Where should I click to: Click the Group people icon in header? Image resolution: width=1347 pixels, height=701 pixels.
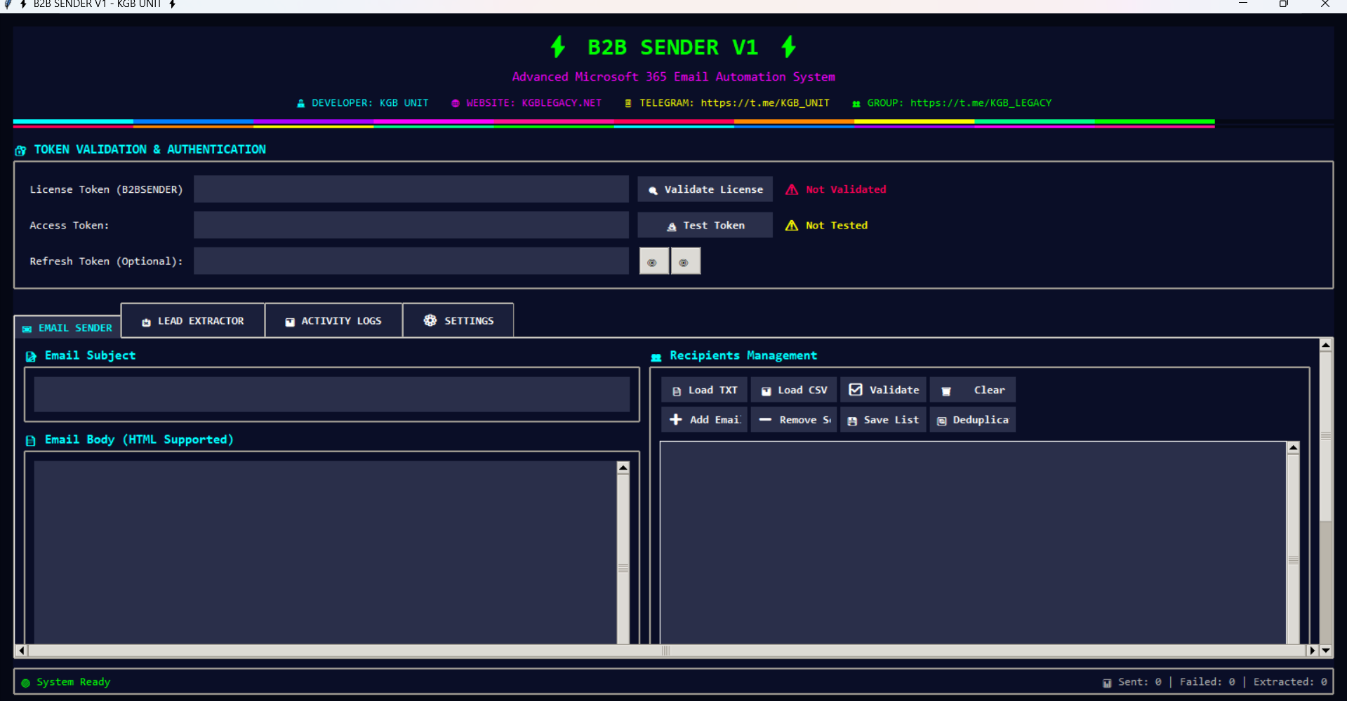click(856, 104)
